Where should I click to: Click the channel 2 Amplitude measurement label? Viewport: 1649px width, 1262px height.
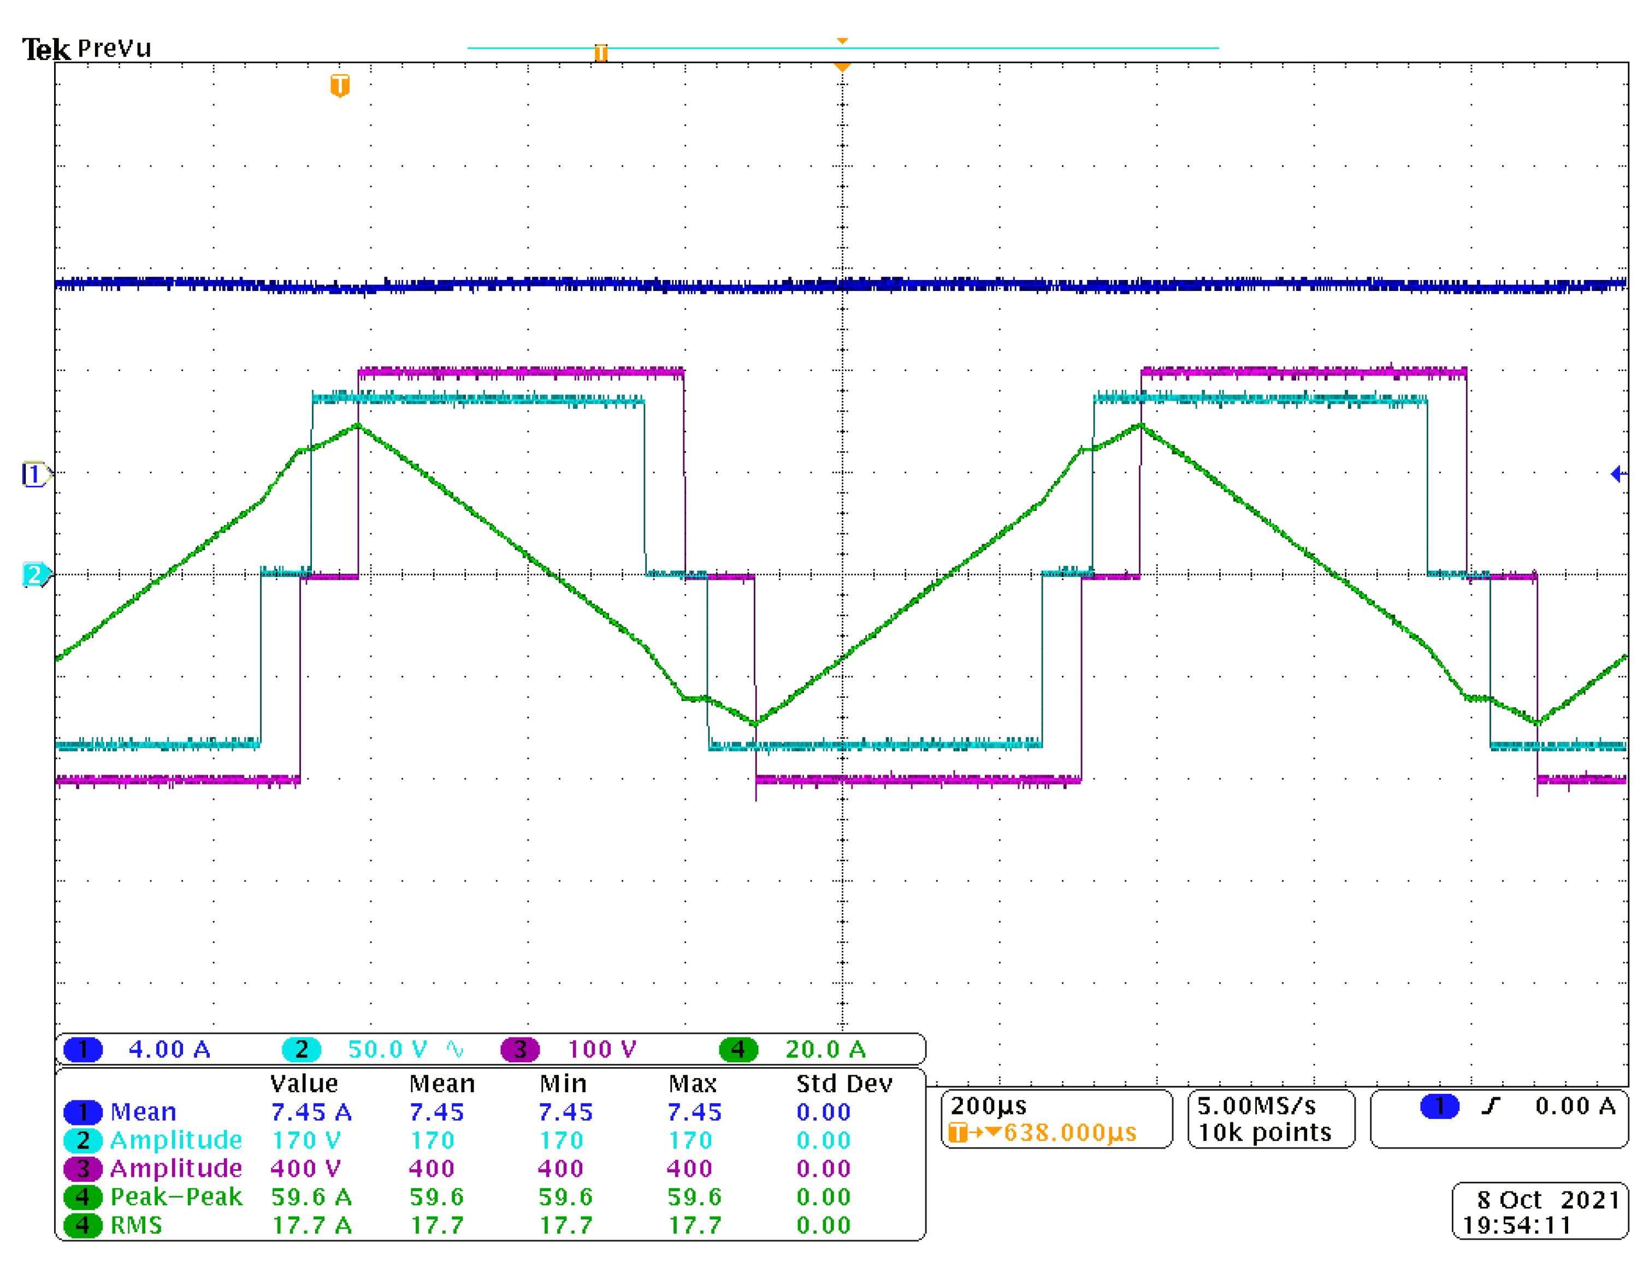coord(176,1140)
